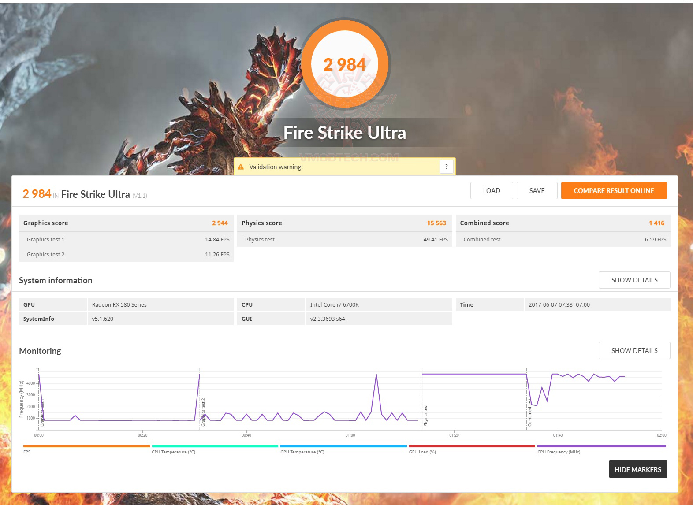Click the big 2 984 score circle

(345, 64)
